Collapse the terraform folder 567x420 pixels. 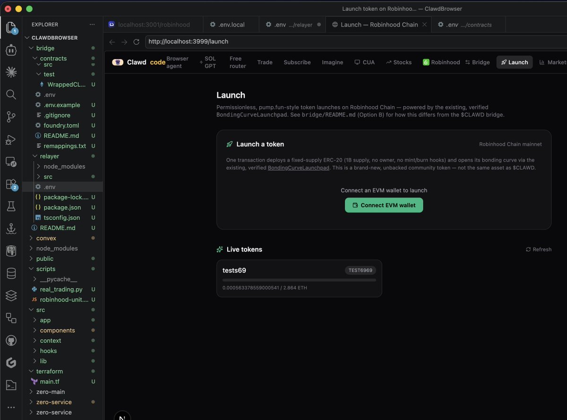click(x=49, y=371)
